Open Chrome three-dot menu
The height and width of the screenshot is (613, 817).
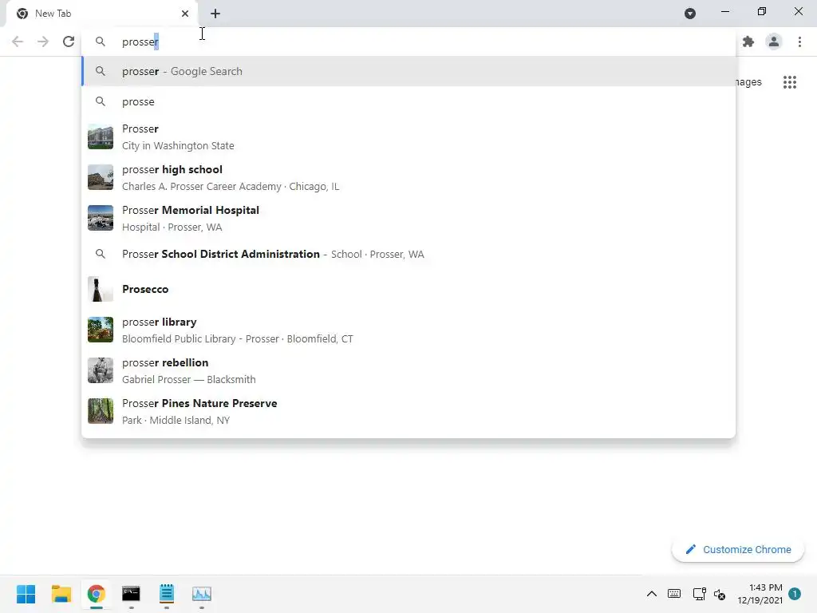click(799, 42)
